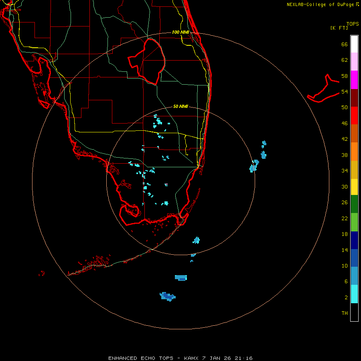361x361 pixels.
Task: Click the legend value 30
Action: (345, 187)
